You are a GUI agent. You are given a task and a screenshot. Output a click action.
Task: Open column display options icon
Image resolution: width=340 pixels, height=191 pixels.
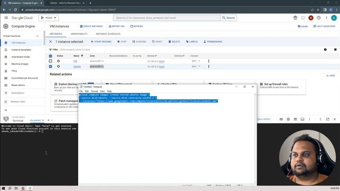(335, 49)
